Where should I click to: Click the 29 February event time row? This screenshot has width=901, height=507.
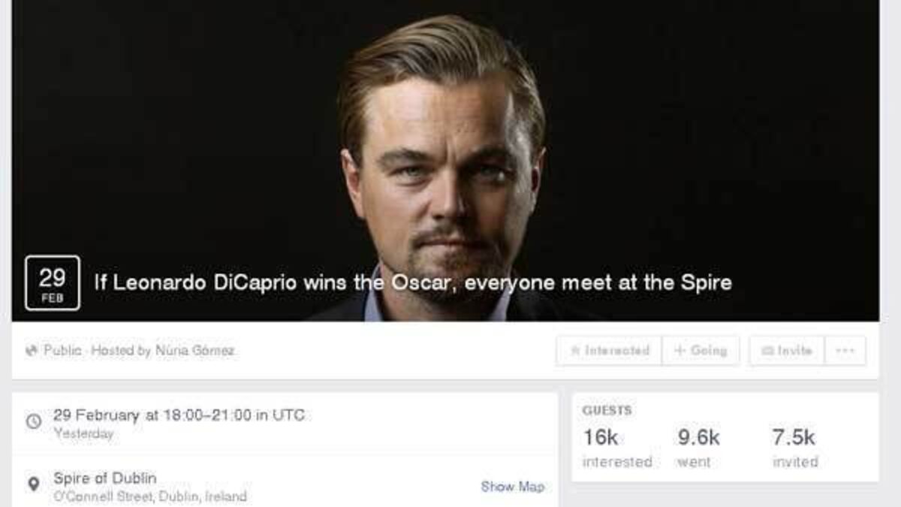click(x=285, y=424)
